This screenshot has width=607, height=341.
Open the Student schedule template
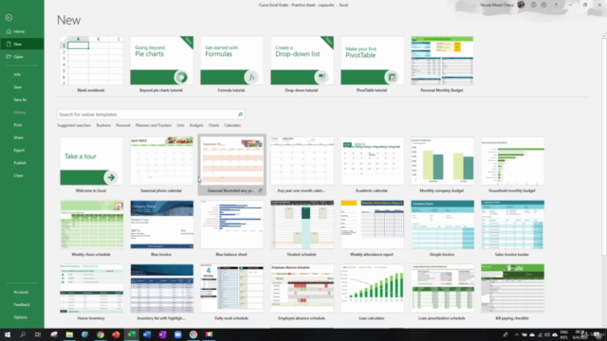coord(302,229)
